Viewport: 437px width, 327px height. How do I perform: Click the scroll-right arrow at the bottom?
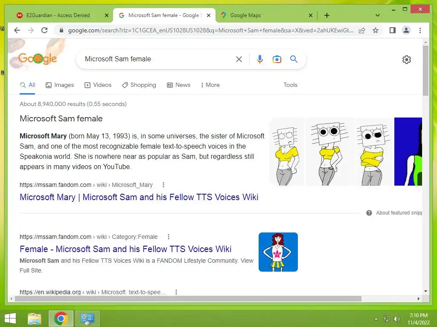pyautogui.click(x=419, y=299)
